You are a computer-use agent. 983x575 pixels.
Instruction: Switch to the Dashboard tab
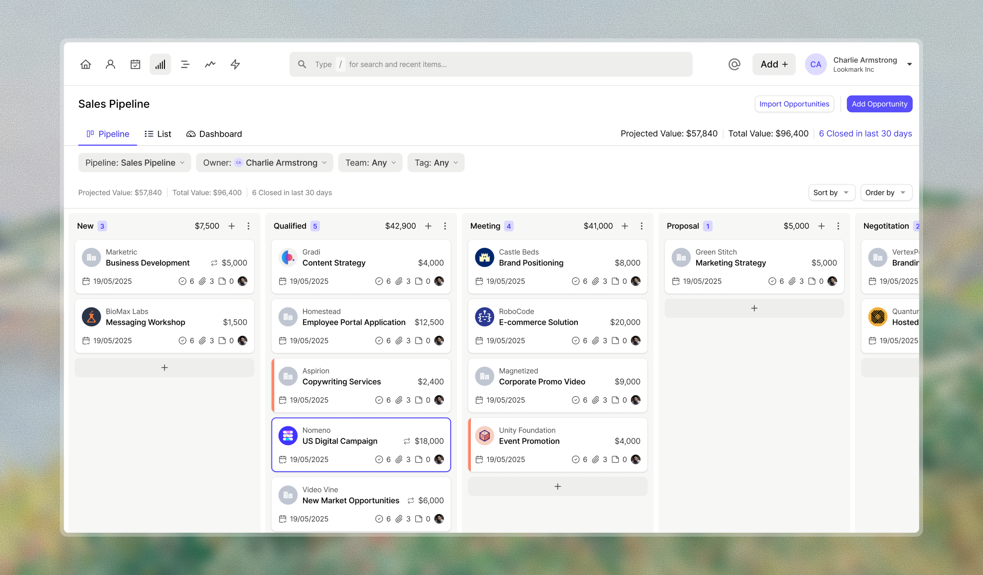[x=214, y=134]
